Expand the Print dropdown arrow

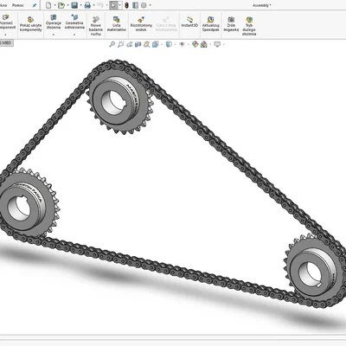click(x=94, y=5)
